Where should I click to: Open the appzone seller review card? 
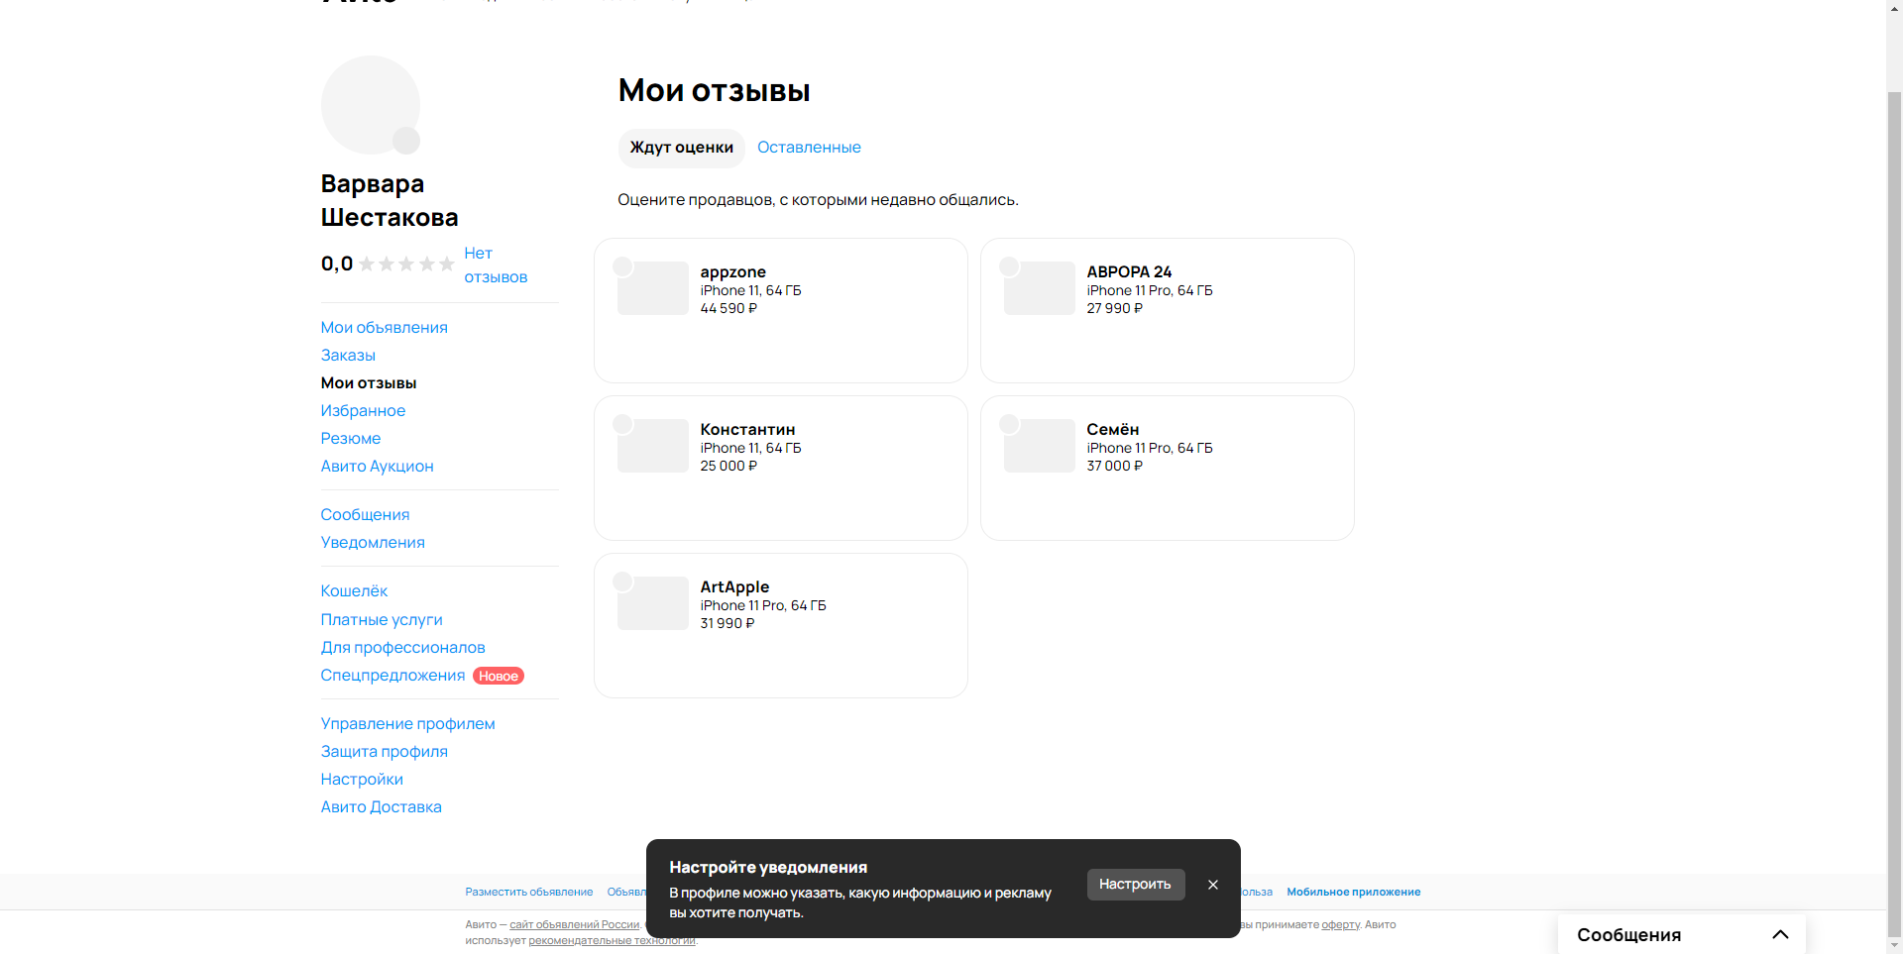pyautogui.click(x=781, y=310)
